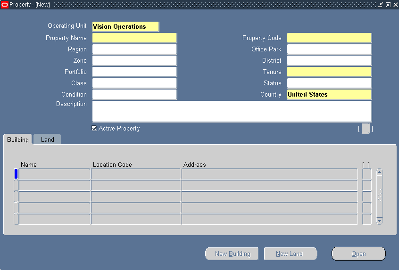Click the New Land button
Image resolution: width=399 pixels, height=270 pixels.
tap(291, 254)
